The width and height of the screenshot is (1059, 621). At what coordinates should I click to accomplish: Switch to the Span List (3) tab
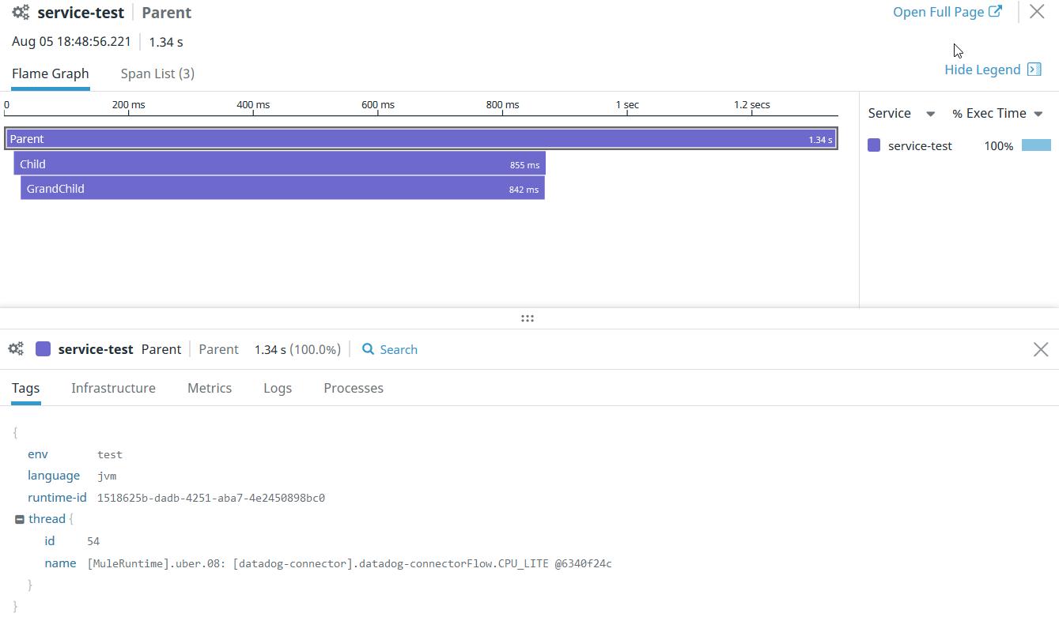pyautogui.click(x=157, y=73)
